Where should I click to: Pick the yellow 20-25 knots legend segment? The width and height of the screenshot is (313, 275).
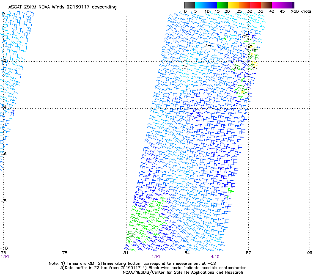(x=233, y=5)
